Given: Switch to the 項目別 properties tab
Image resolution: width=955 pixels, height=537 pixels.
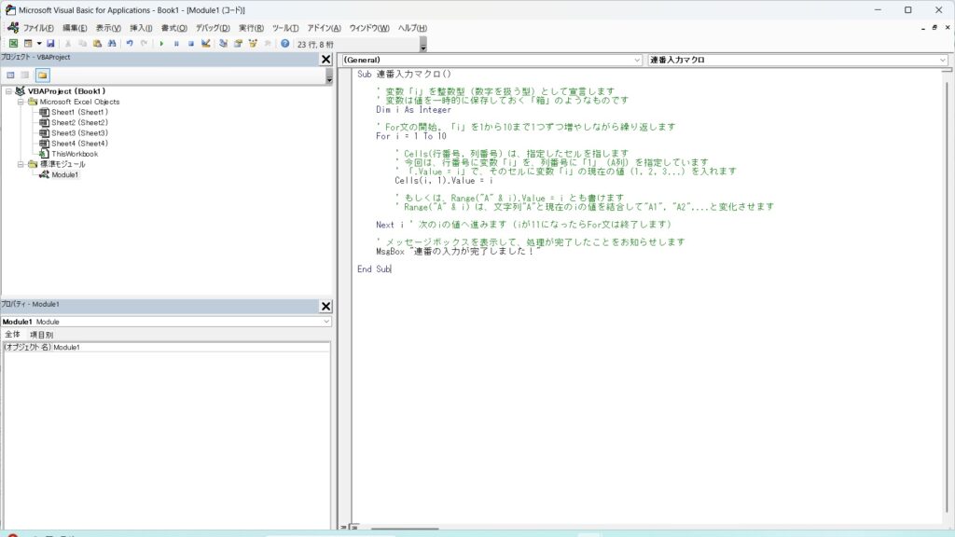Looking at the screenshot, I should point(42,334).
